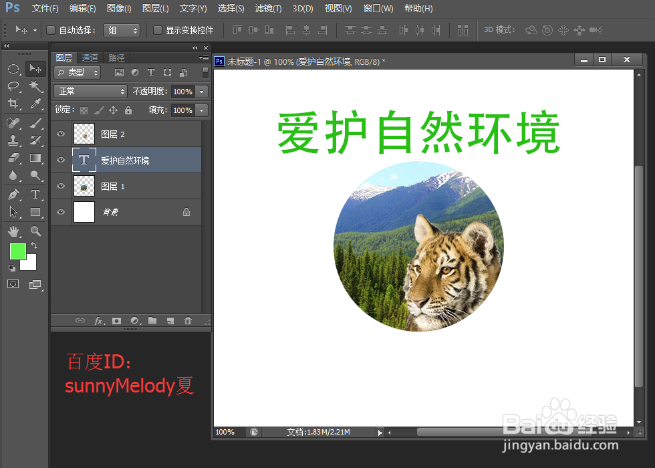
Task: Select the Lasso tool
Action: [13, 86]
